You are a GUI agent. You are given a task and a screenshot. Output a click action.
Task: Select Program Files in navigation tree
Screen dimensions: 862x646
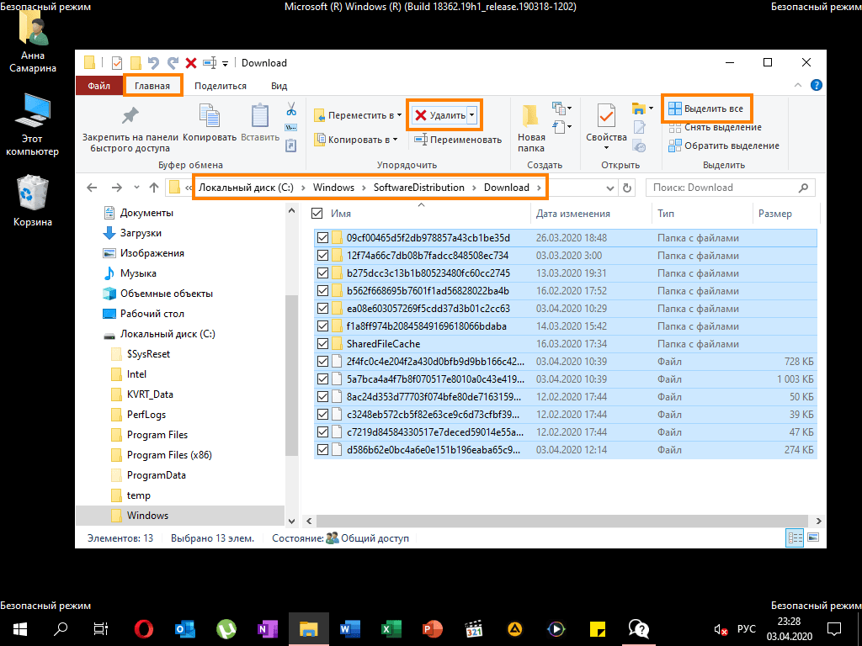click(157, 435)
